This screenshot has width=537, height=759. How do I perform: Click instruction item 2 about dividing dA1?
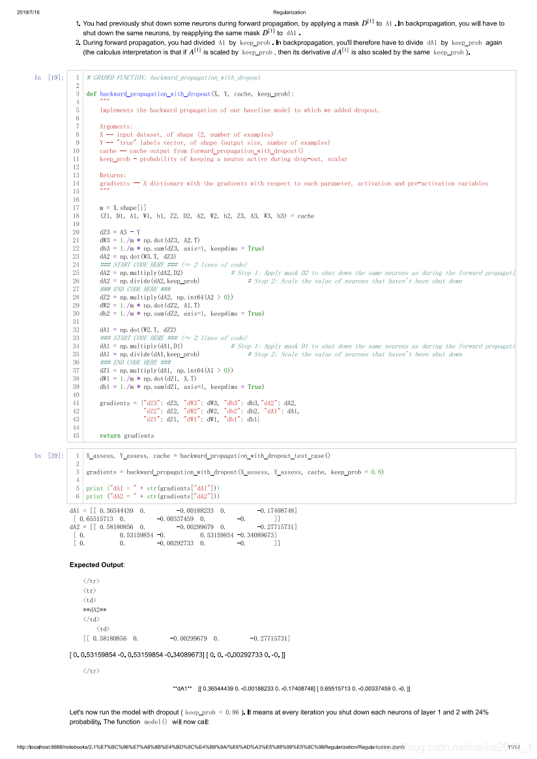point(289,48)
